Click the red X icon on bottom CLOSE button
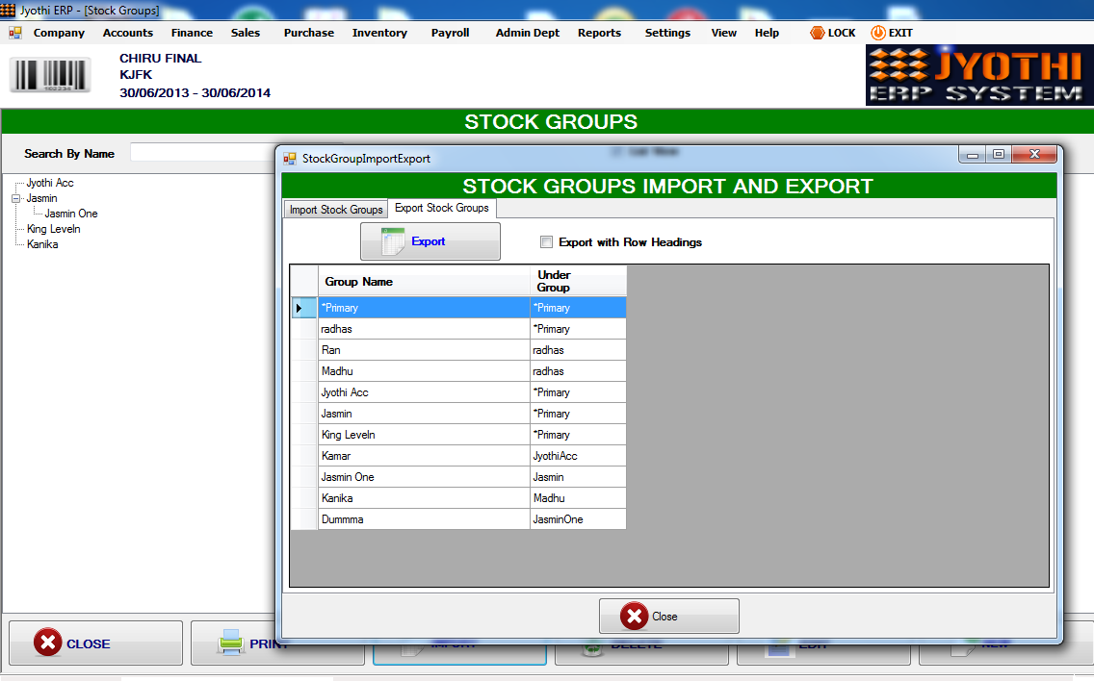 (48, 643)
